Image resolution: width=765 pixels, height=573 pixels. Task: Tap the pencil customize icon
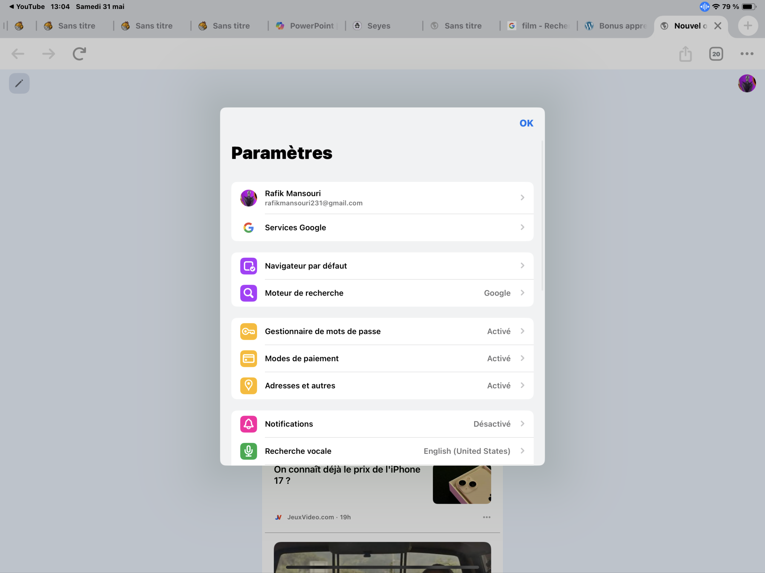19,83
